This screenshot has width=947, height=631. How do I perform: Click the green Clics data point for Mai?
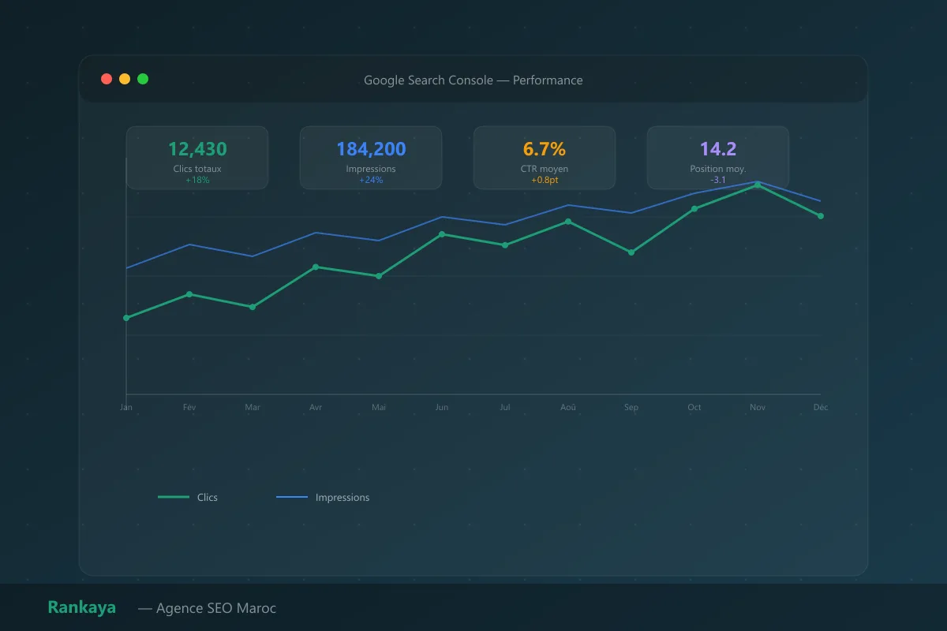[x=379, y=276]
